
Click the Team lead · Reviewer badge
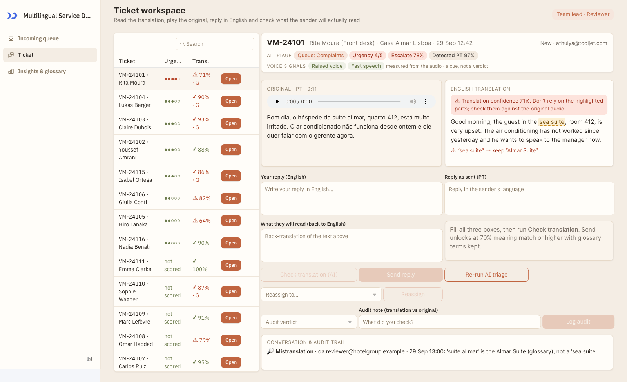583,14
